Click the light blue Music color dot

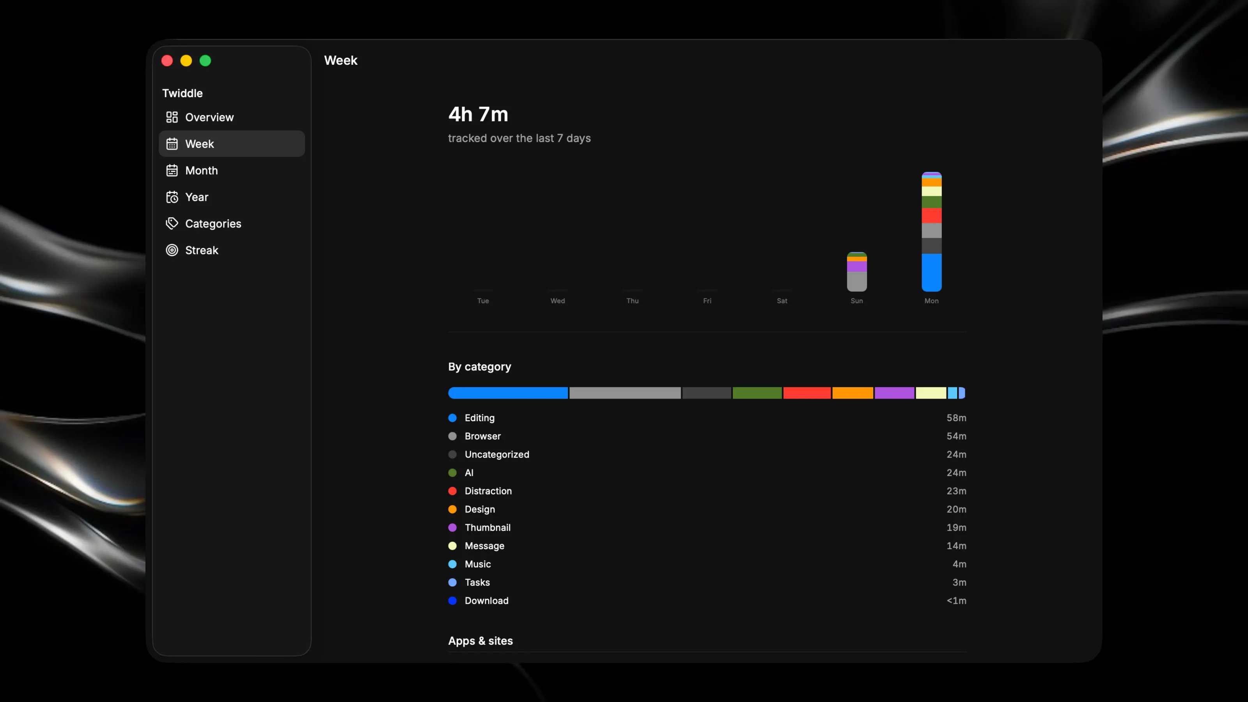click(x=452, y=564)
